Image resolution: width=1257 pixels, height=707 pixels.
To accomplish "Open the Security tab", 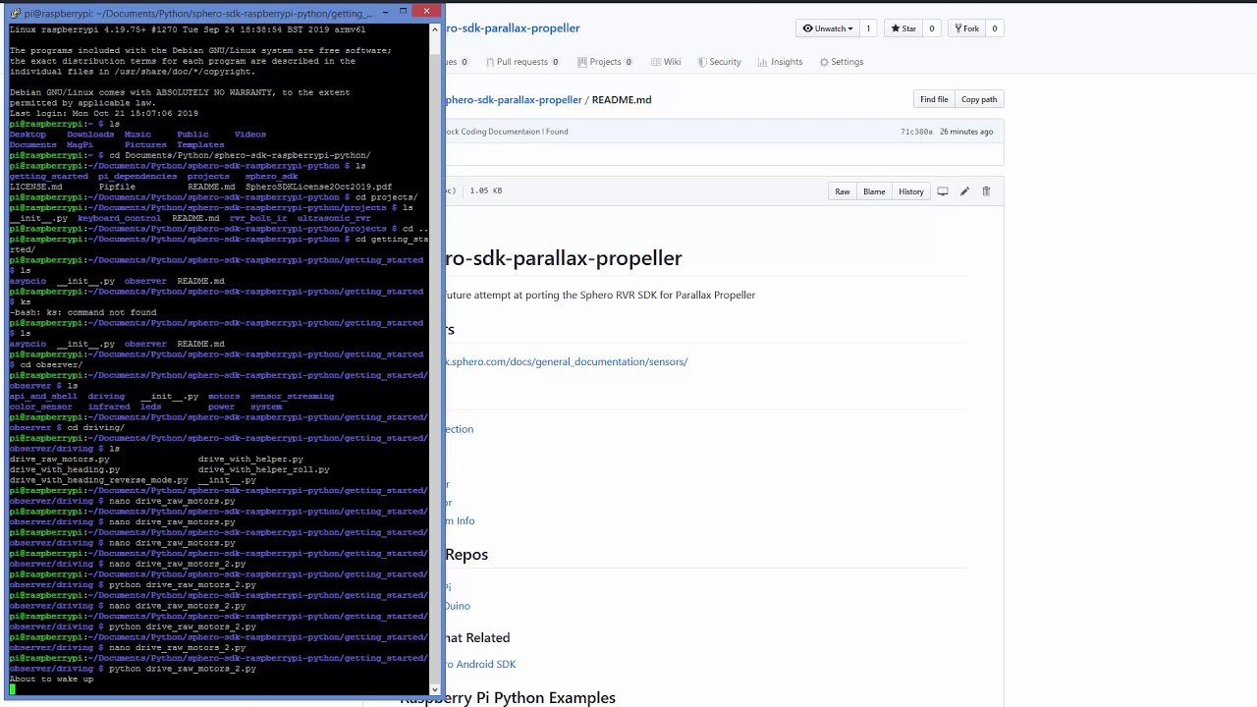I will point(719,62).
